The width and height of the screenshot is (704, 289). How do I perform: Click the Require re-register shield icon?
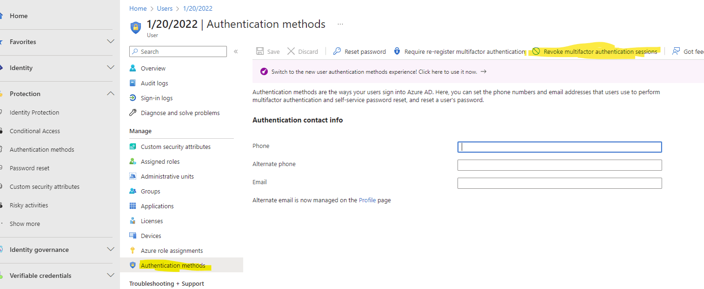pyautogui.click(x=397, y=51)
